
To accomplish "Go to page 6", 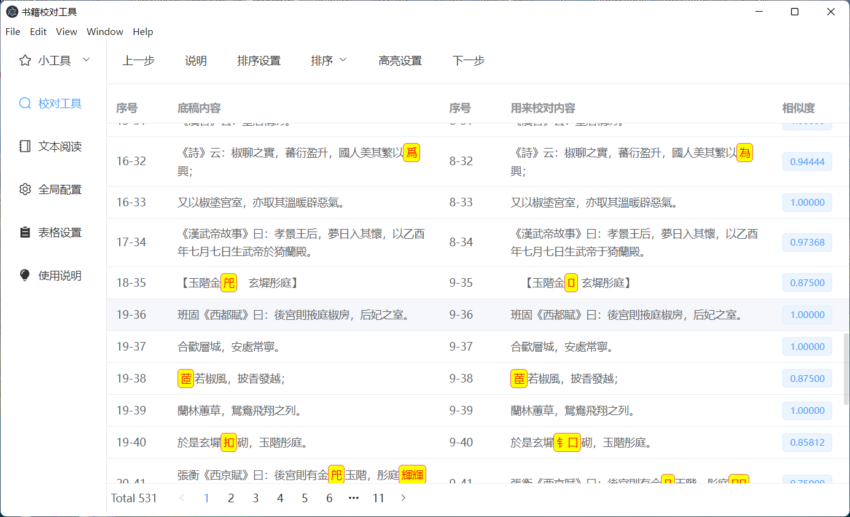I will [x=329, y=498].
